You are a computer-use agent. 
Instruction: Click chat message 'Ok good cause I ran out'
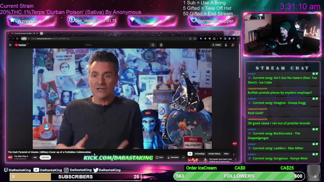[279, 123]
